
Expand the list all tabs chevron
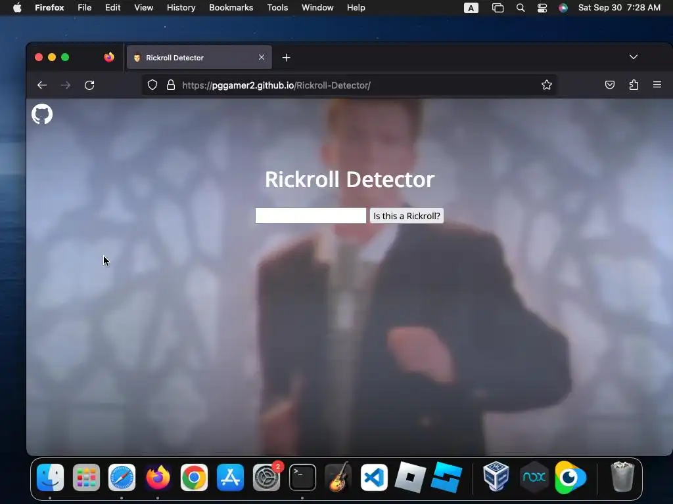point(633,57)
